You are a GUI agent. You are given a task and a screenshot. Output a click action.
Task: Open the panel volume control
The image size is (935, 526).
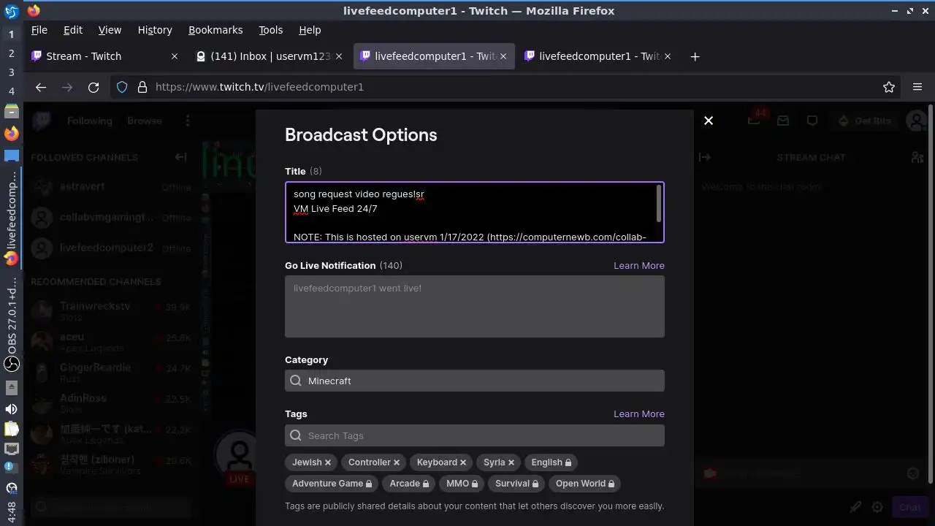[x=11, y=409]
